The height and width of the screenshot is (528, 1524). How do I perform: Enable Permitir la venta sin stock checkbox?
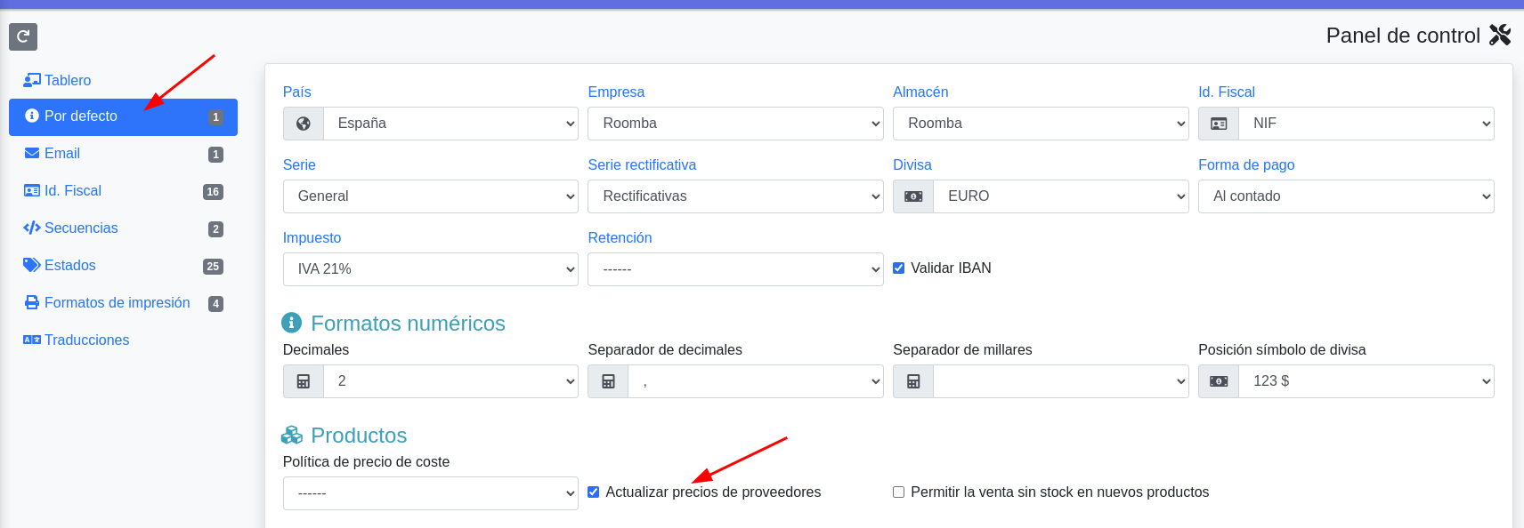pyautogui.click(x=899, y=492)
